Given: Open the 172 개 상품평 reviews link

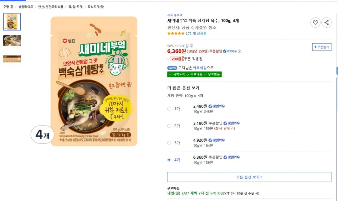Looking at the screenshot, I should (196, 34).
